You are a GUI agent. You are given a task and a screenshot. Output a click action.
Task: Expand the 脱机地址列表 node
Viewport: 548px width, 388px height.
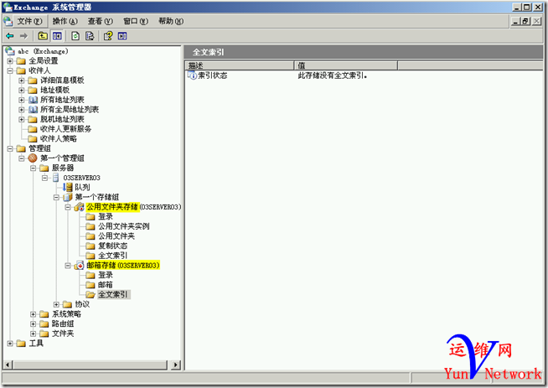(21, 119)
